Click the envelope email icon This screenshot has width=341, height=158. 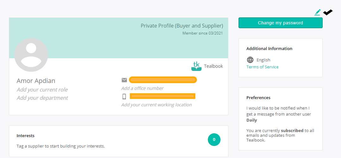[x=124, y=80]
